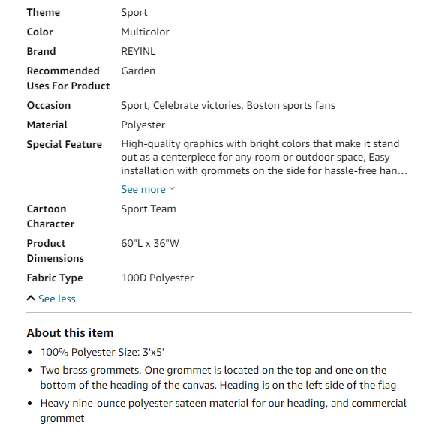Click the 100% Polyester Size bullet
This screenshot has height=436, width=427.
pyautogui.click(x=102, y=352)
